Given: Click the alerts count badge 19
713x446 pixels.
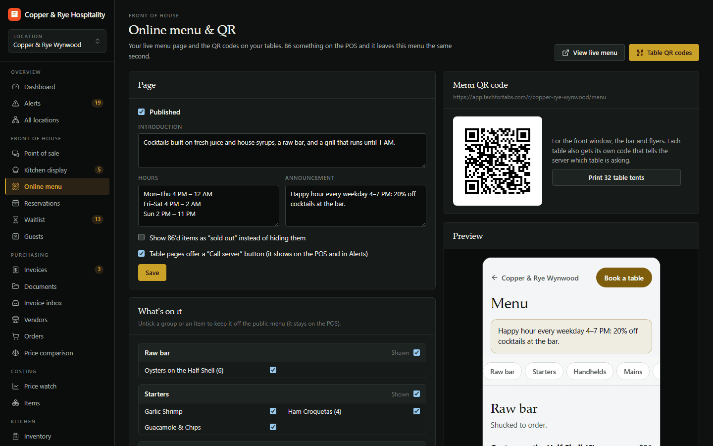Looking at the screenshot, I should pyautogui.click(x=98, y=103).
